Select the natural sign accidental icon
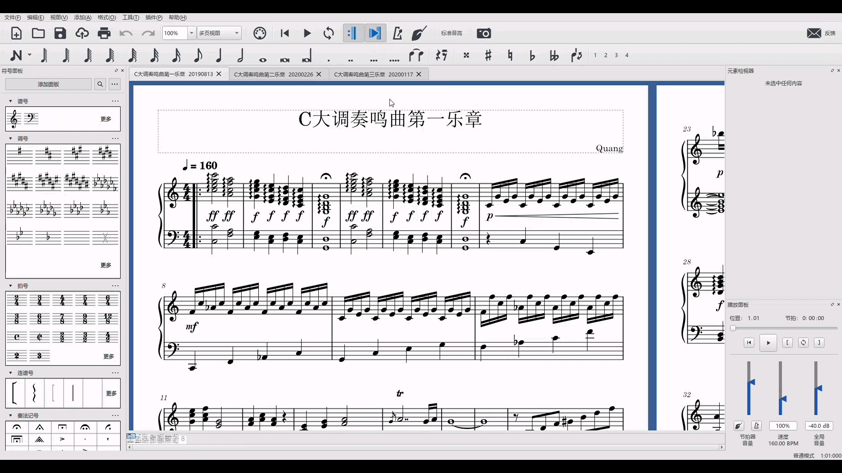This screenshot has height=473, width=842. (x=510, y=55)
